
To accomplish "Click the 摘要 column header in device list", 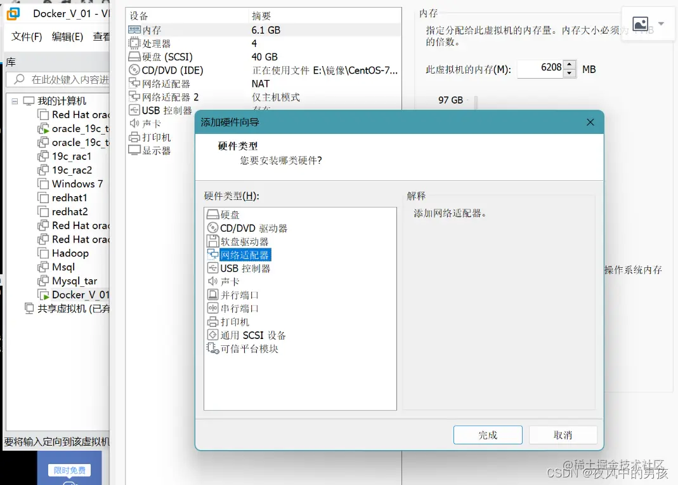I will [261, 16].
